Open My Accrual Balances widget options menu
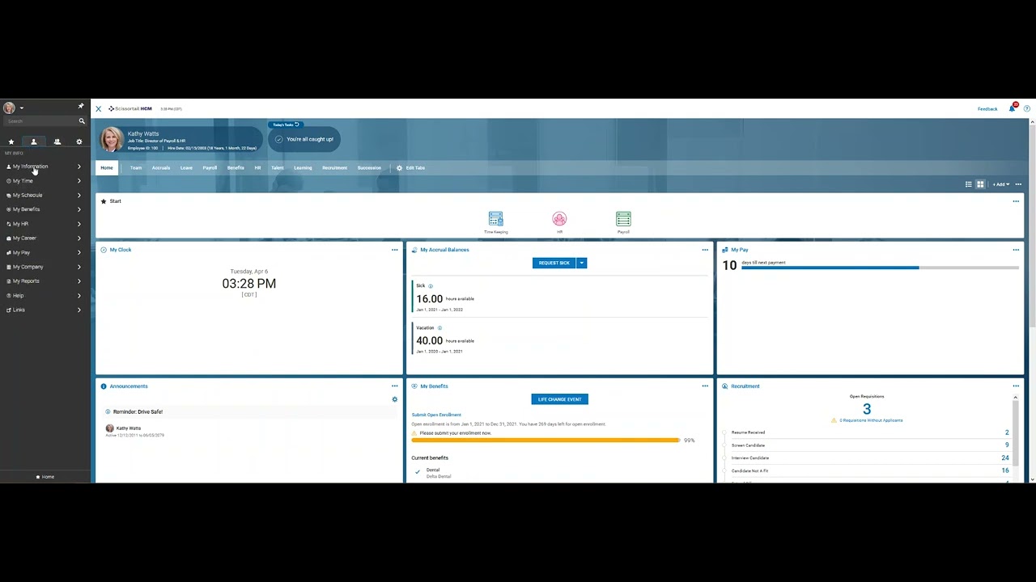 [x=705, y=250]
